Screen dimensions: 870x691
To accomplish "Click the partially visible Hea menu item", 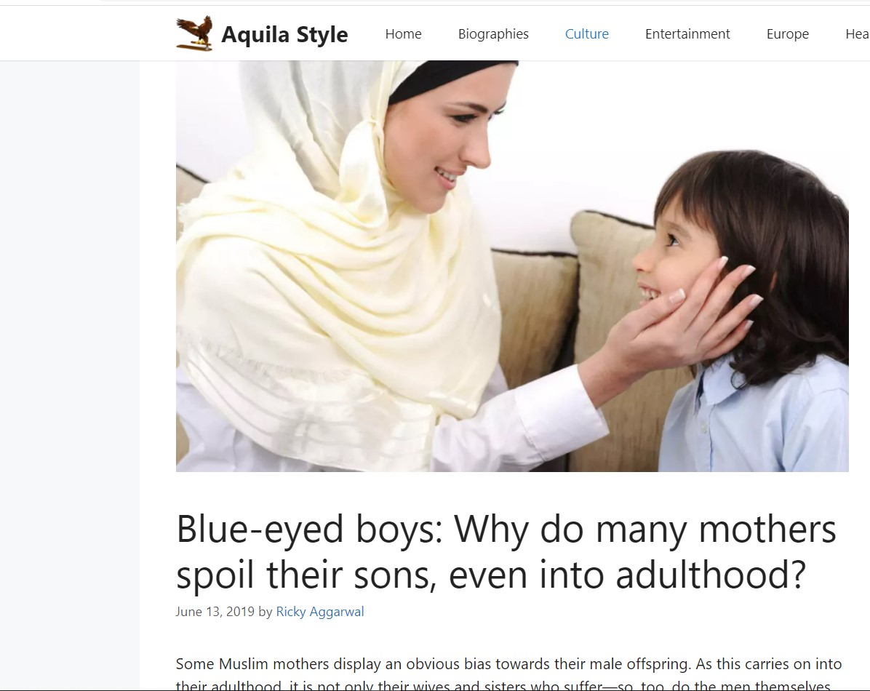I will tap(857, 34).
